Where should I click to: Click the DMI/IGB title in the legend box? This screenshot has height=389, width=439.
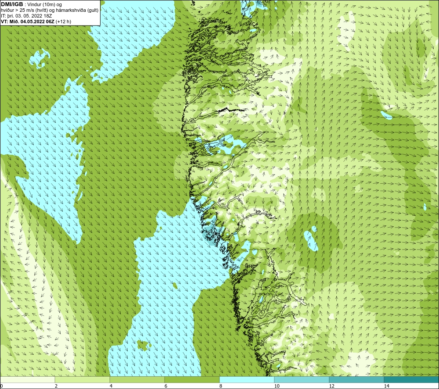[x=12, y=4]
